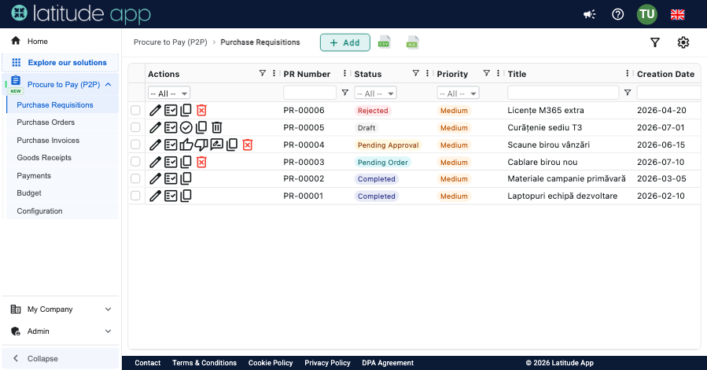Approve PR-00004 with thumbs-up icon
This screenshot has height=370, width=707.
[186, 145]
